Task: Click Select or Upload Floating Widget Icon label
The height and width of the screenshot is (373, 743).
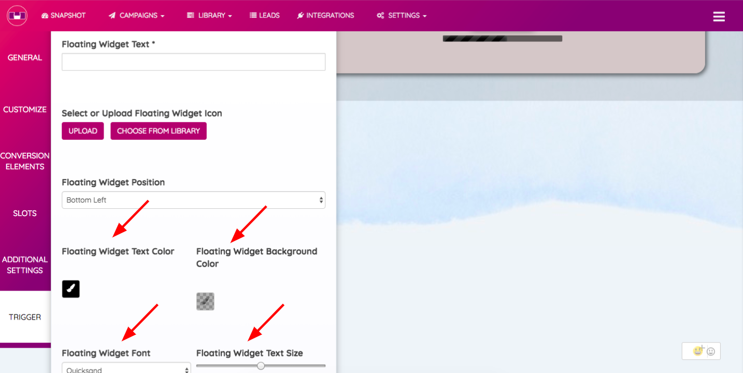Action: (x=142, y=113)
